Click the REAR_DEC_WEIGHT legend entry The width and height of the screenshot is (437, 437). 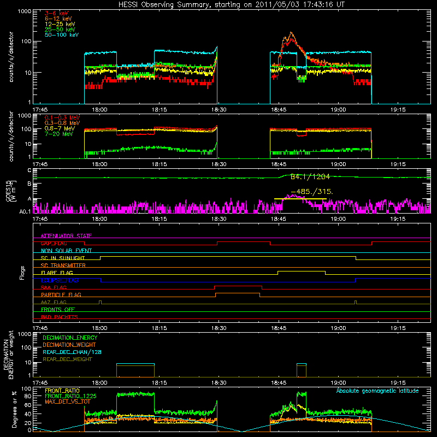67,359
